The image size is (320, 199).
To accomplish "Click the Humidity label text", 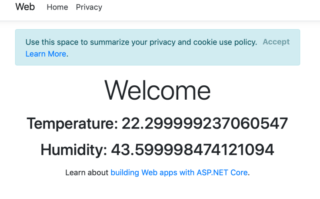I will [73, 150].
